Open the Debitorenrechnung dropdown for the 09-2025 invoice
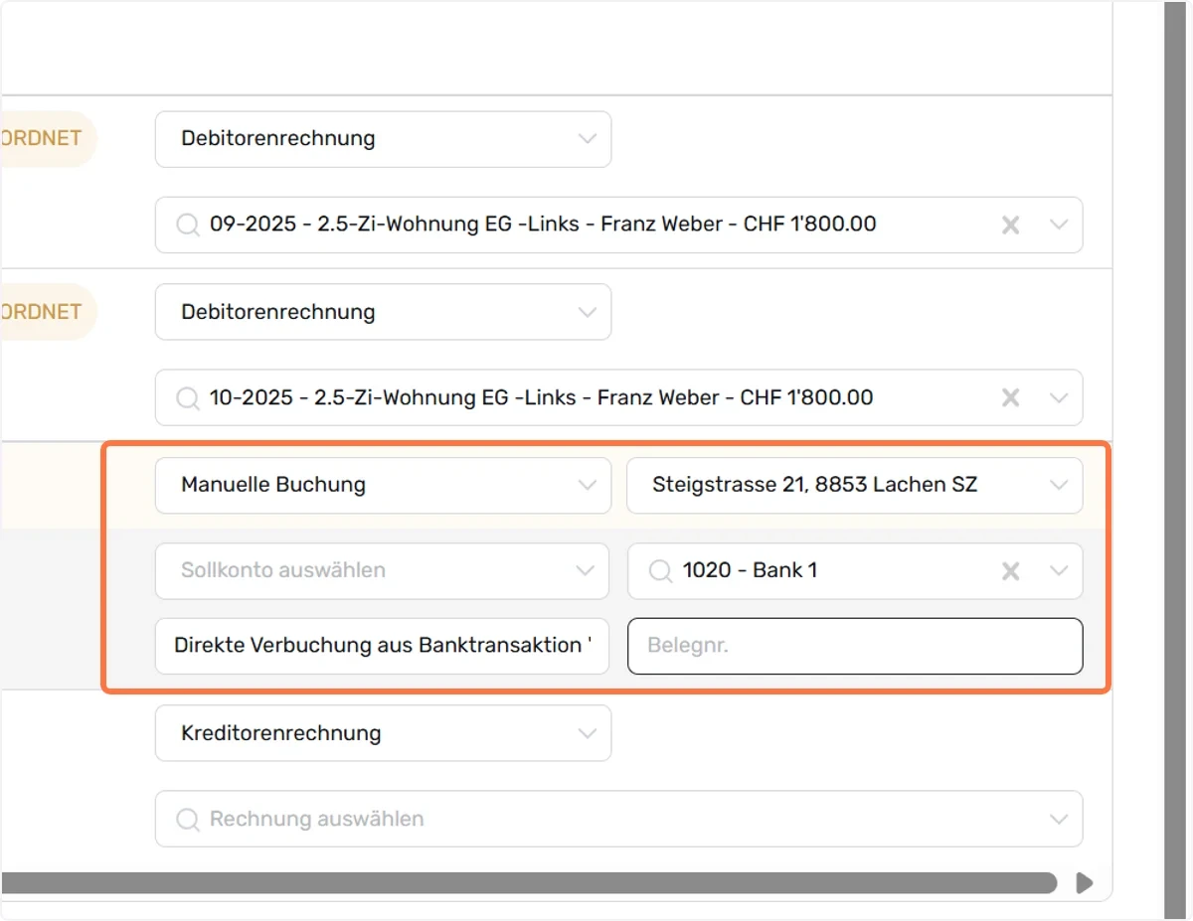 coord(383,139)
